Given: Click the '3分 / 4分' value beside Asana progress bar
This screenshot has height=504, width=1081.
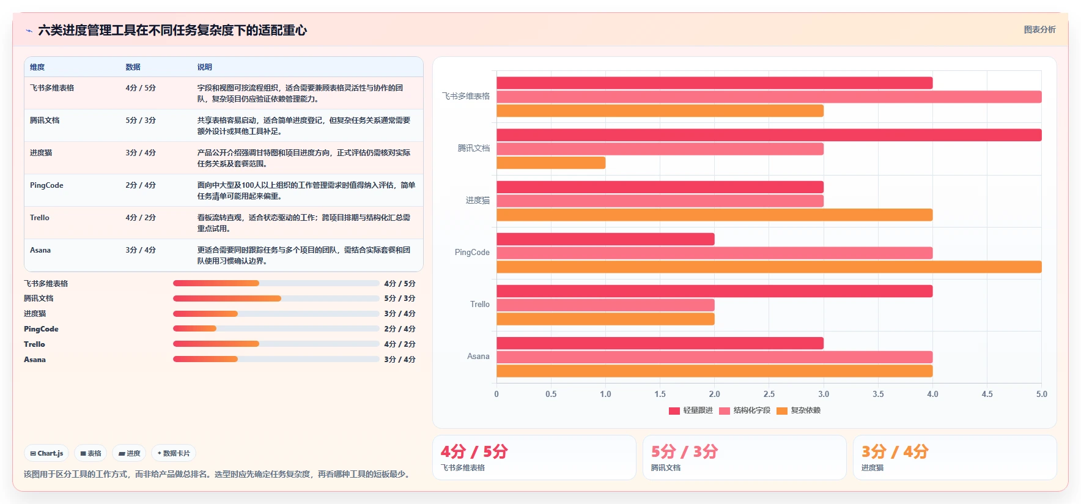Looking at the screenshot, I should pyautogui.click(x=400, y=359).
